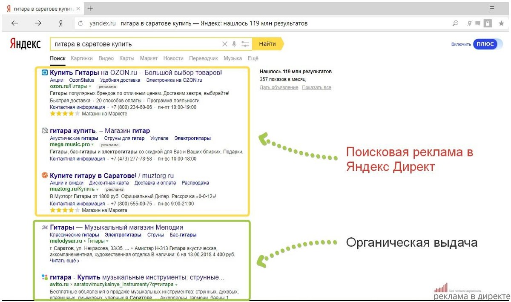Open the Ещё tab menu
This screenshot has width=511, height=302.
[253, 58]
